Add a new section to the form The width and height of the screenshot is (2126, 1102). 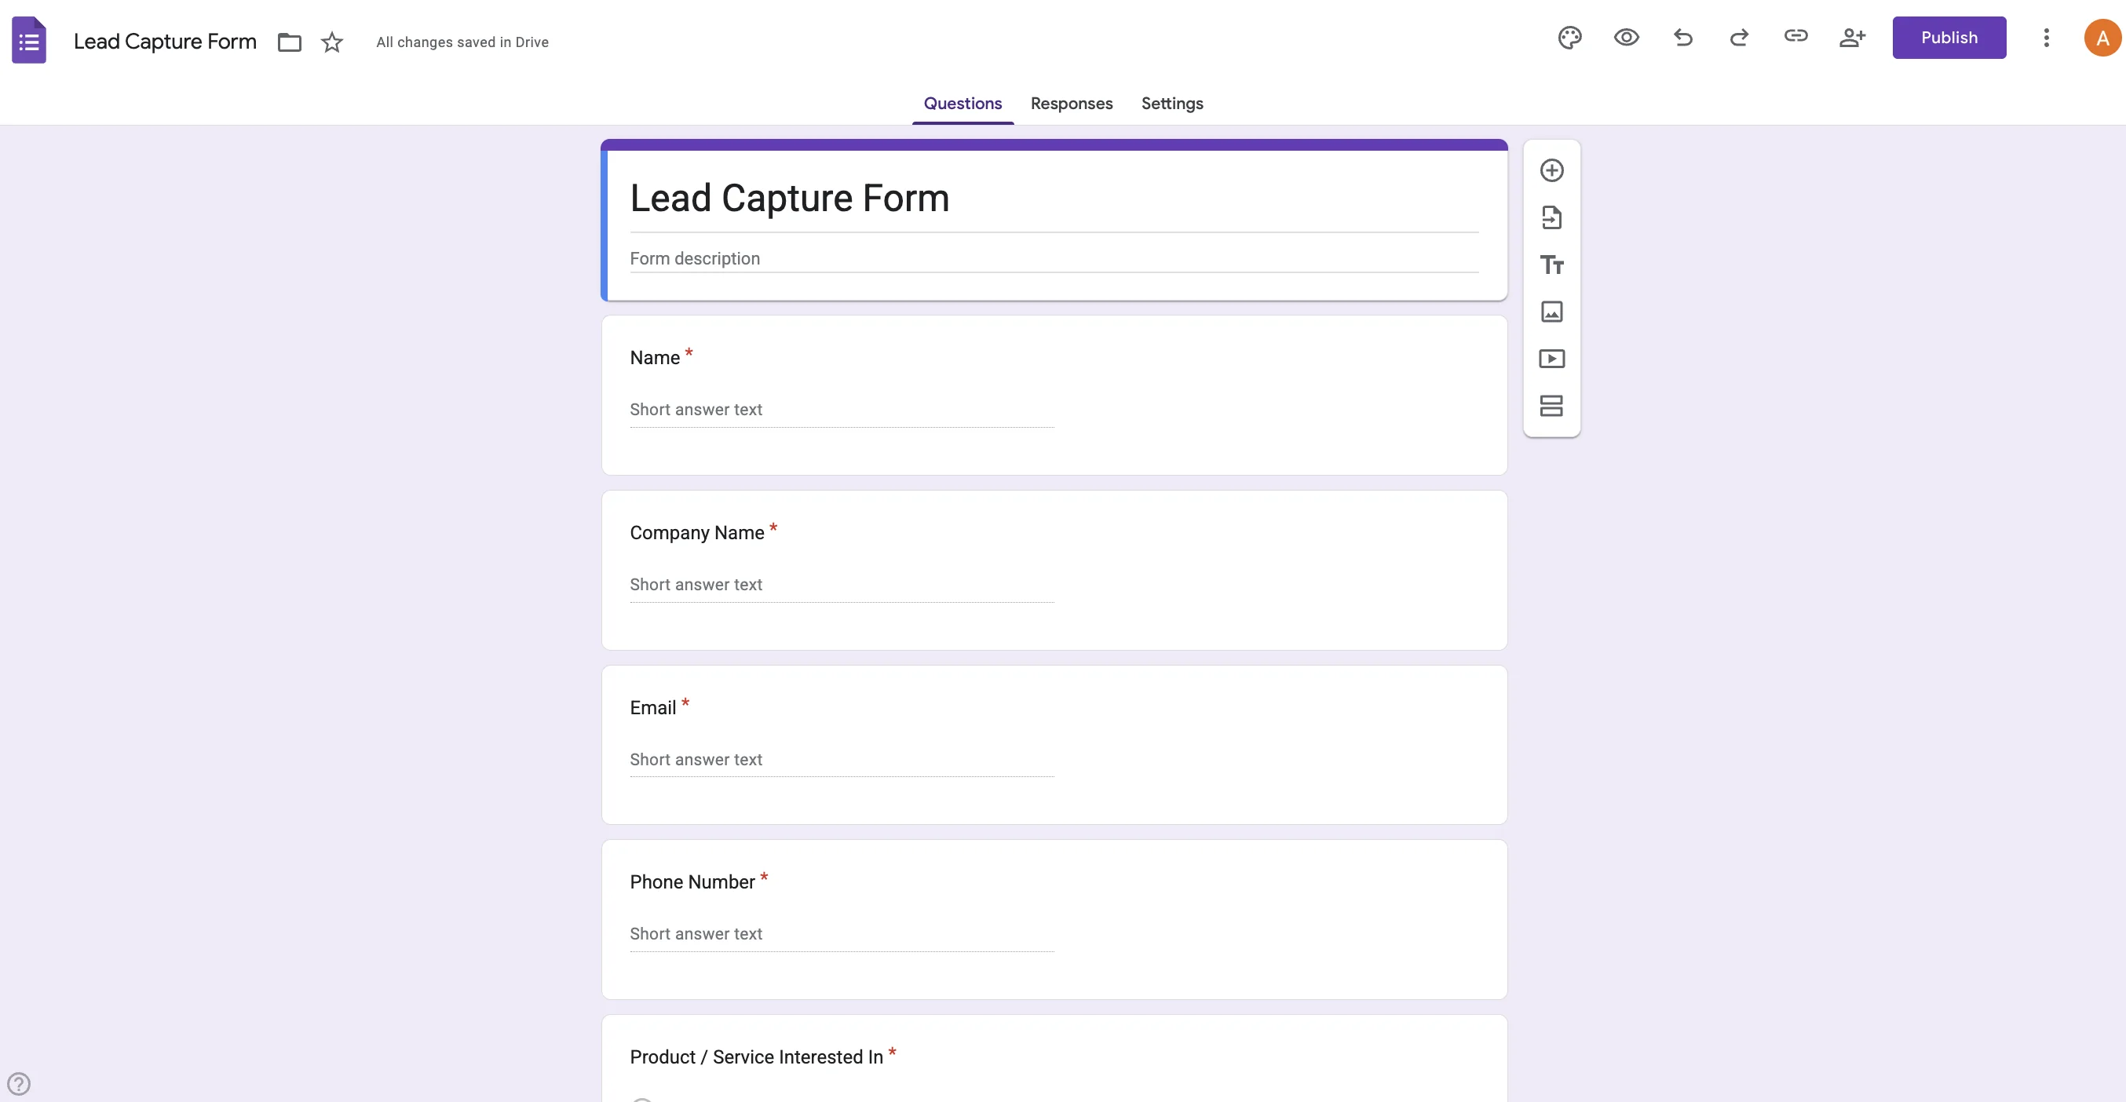coord(1551,405)
